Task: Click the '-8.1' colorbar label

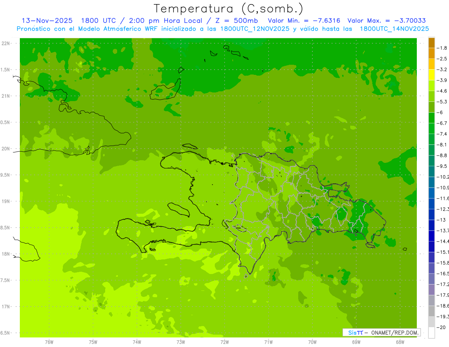Action: coord(443,144)
